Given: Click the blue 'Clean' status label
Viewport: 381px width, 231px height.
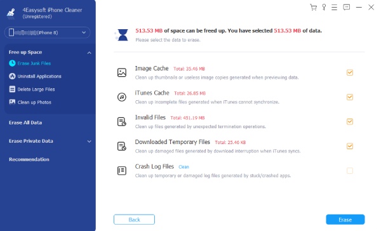Looking at the screenshot, I should [184, 167].
